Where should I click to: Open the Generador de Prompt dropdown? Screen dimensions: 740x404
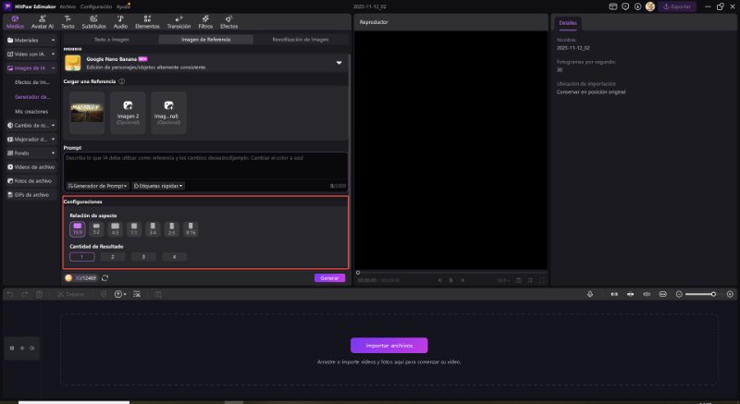(97, 186)
